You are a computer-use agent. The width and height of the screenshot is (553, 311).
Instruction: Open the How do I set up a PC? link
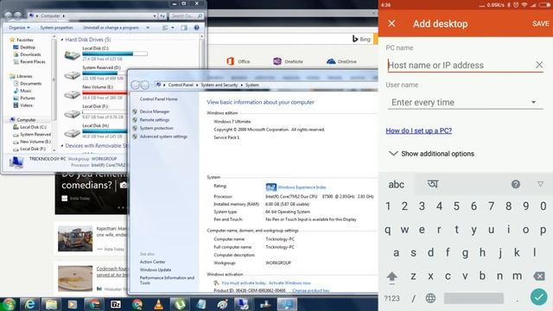(418, 130)
